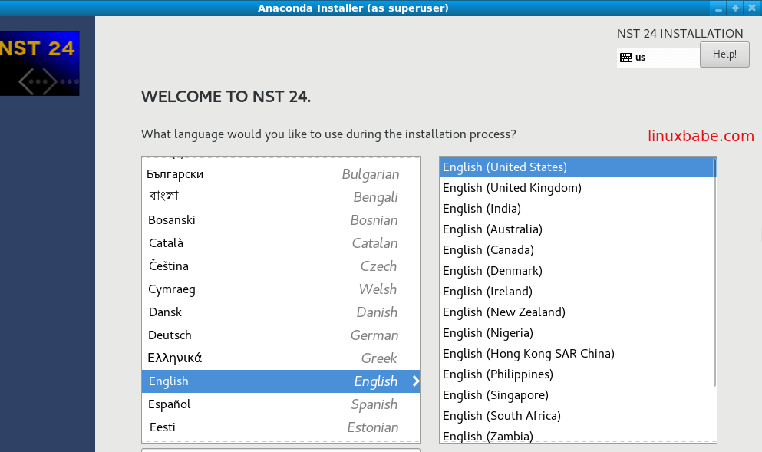762x452 pixels.
Task: Maximize the Anaconda Installer window
Action: pyautogui.click(x=735, y=8)
